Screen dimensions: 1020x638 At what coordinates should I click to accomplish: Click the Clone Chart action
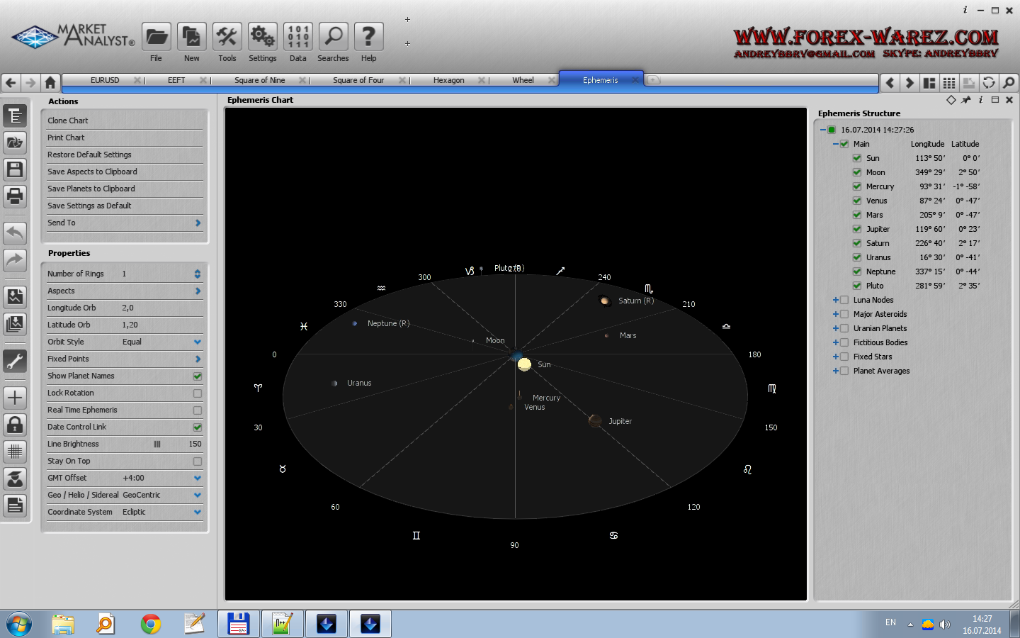coord(68,121)
